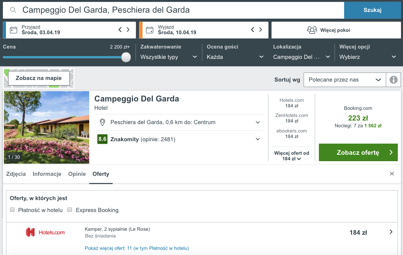Open the sorting info icon
403x255 pixels.
[393, 80]
